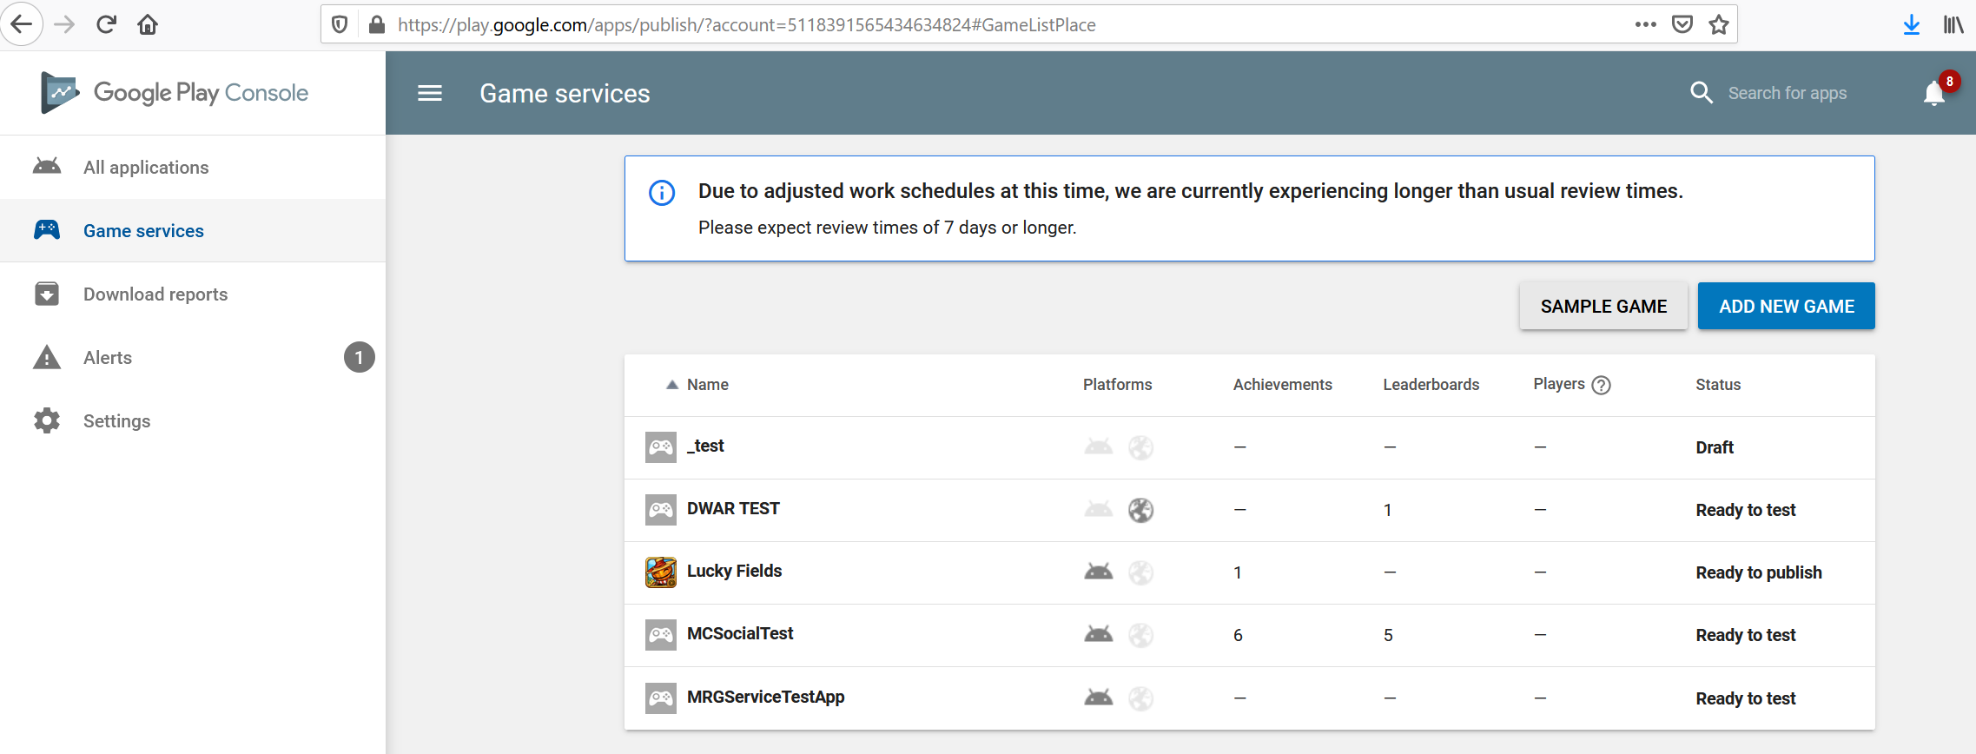Click DWAR TEST leaderboards count 1

click(x=1388, y=510)
